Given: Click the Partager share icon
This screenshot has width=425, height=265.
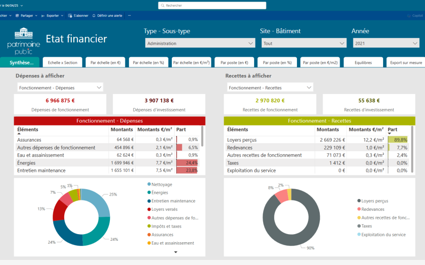Looking at the screenshot, I should (17, 16).
